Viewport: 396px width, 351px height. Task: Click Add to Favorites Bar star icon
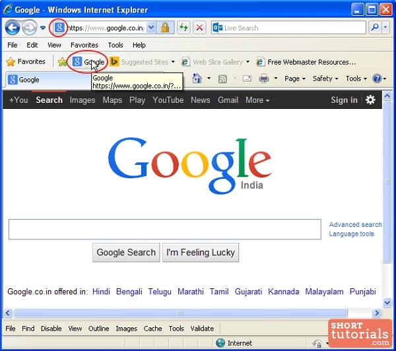(x=62, y=61)
